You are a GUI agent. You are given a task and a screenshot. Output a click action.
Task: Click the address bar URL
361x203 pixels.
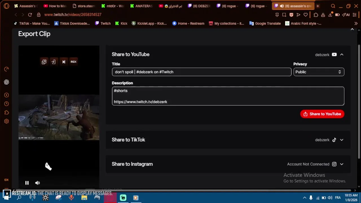pyautogui.click(x=73, y=15)
